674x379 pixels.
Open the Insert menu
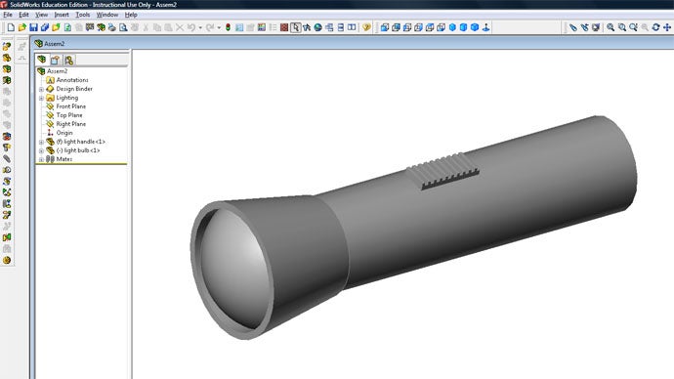point(62,15)
